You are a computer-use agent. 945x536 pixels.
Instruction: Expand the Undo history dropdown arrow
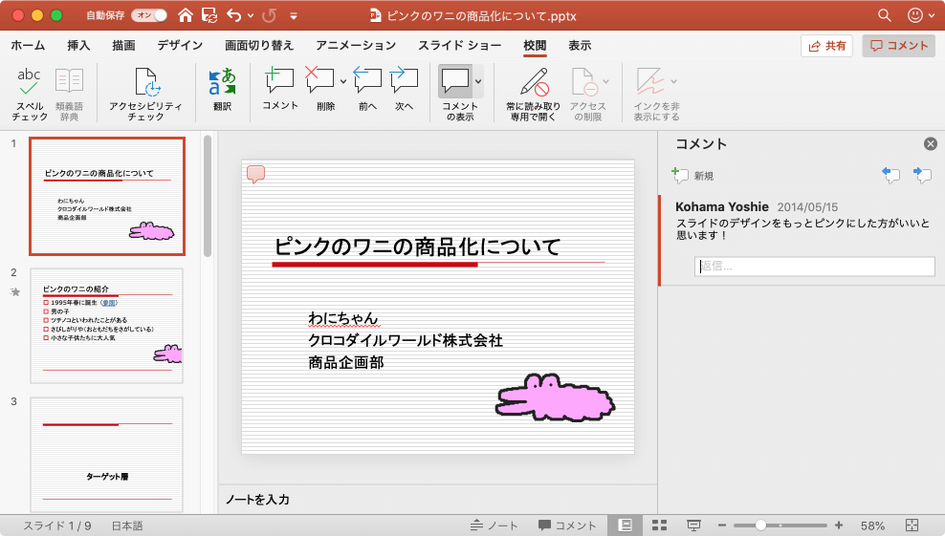tap(251, 16)
